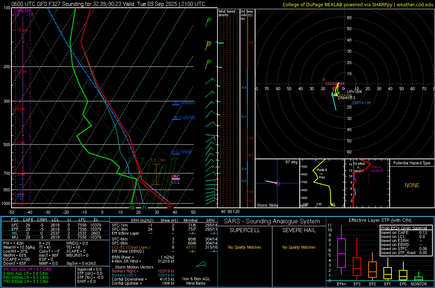The image size is (435, 288).
Task: Click the wetbulb value 71
Action: coord(144,208)
